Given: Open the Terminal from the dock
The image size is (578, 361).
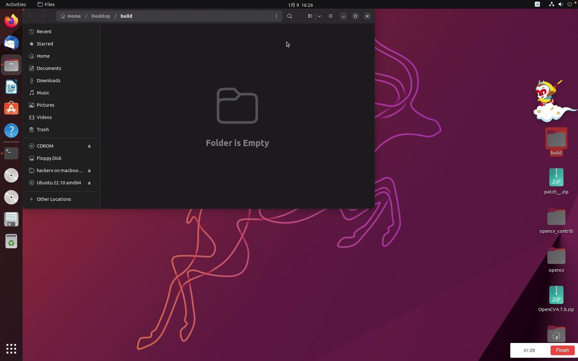Looking at the screenshot, I should 11,153.
